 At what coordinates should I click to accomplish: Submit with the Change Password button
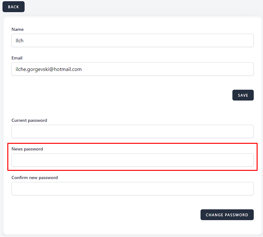click(x=227, y=215)
